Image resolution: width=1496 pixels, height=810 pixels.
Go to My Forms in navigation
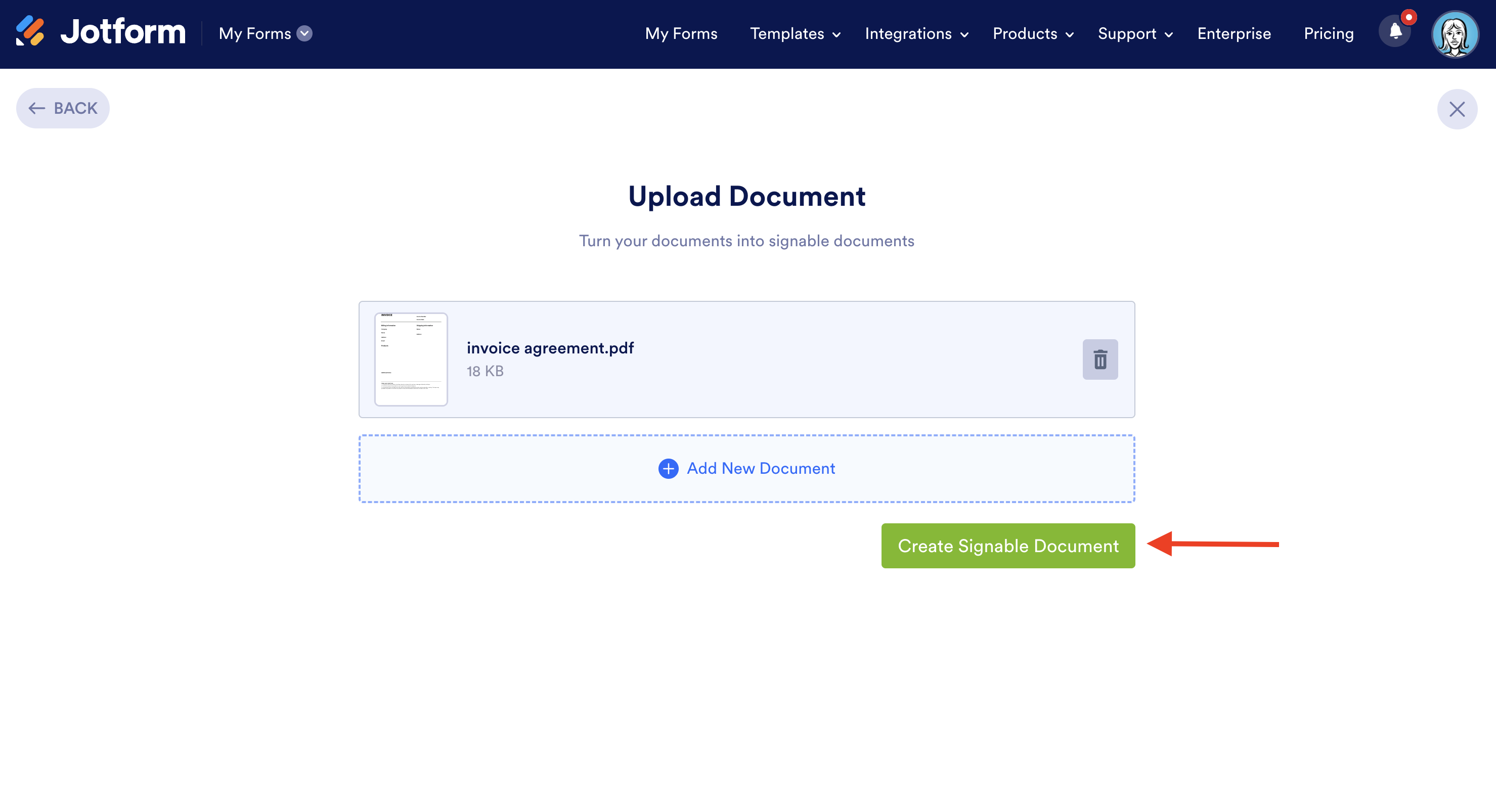(x=681, y=34)
